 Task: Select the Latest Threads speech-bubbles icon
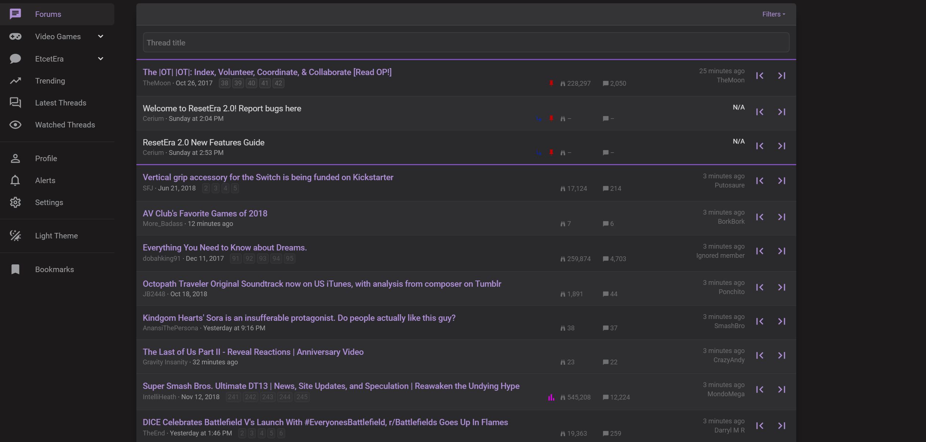(15, 103)
